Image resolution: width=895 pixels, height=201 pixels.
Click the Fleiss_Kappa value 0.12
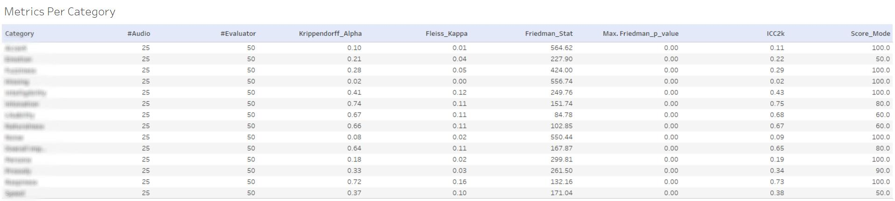[460, 93]
